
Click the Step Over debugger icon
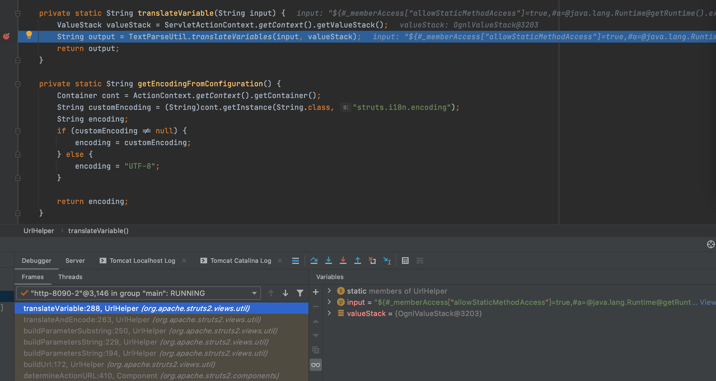(x=314, y=261)
